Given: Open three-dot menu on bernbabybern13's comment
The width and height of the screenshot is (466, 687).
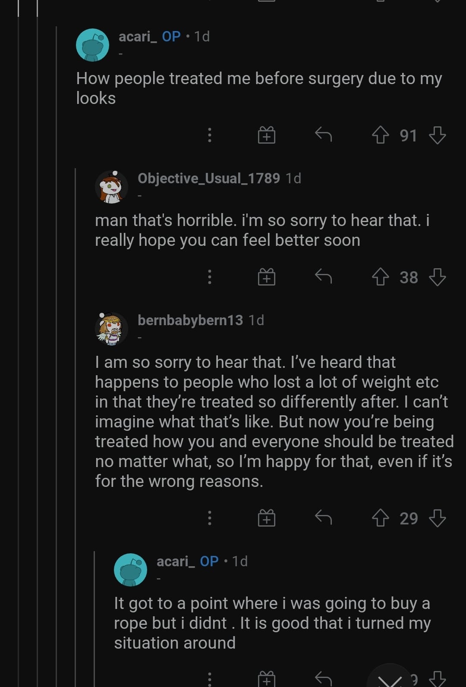Looking at the screenshot, I should (210, 518).
